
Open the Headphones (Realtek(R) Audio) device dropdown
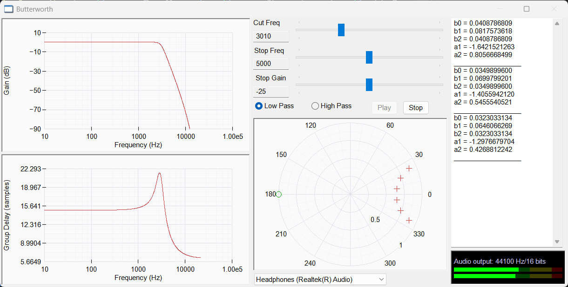tap(320, 280)
